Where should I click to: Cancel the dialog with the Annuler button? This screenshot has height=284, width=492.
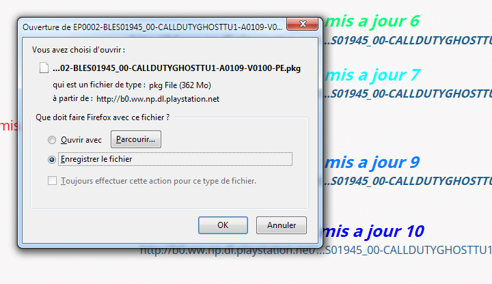281,225
